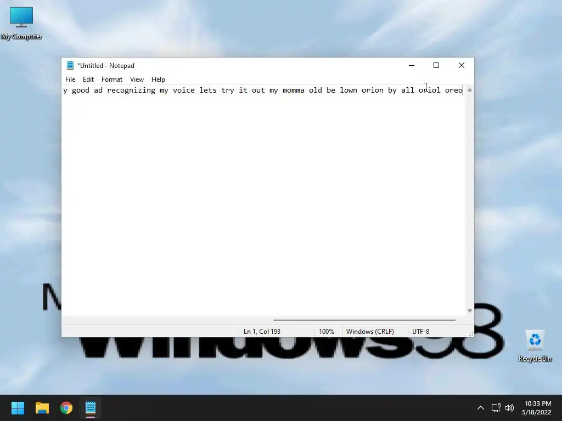Minimize the Notepad window
This screenshot has height=421, width=562.
(412, 66)
